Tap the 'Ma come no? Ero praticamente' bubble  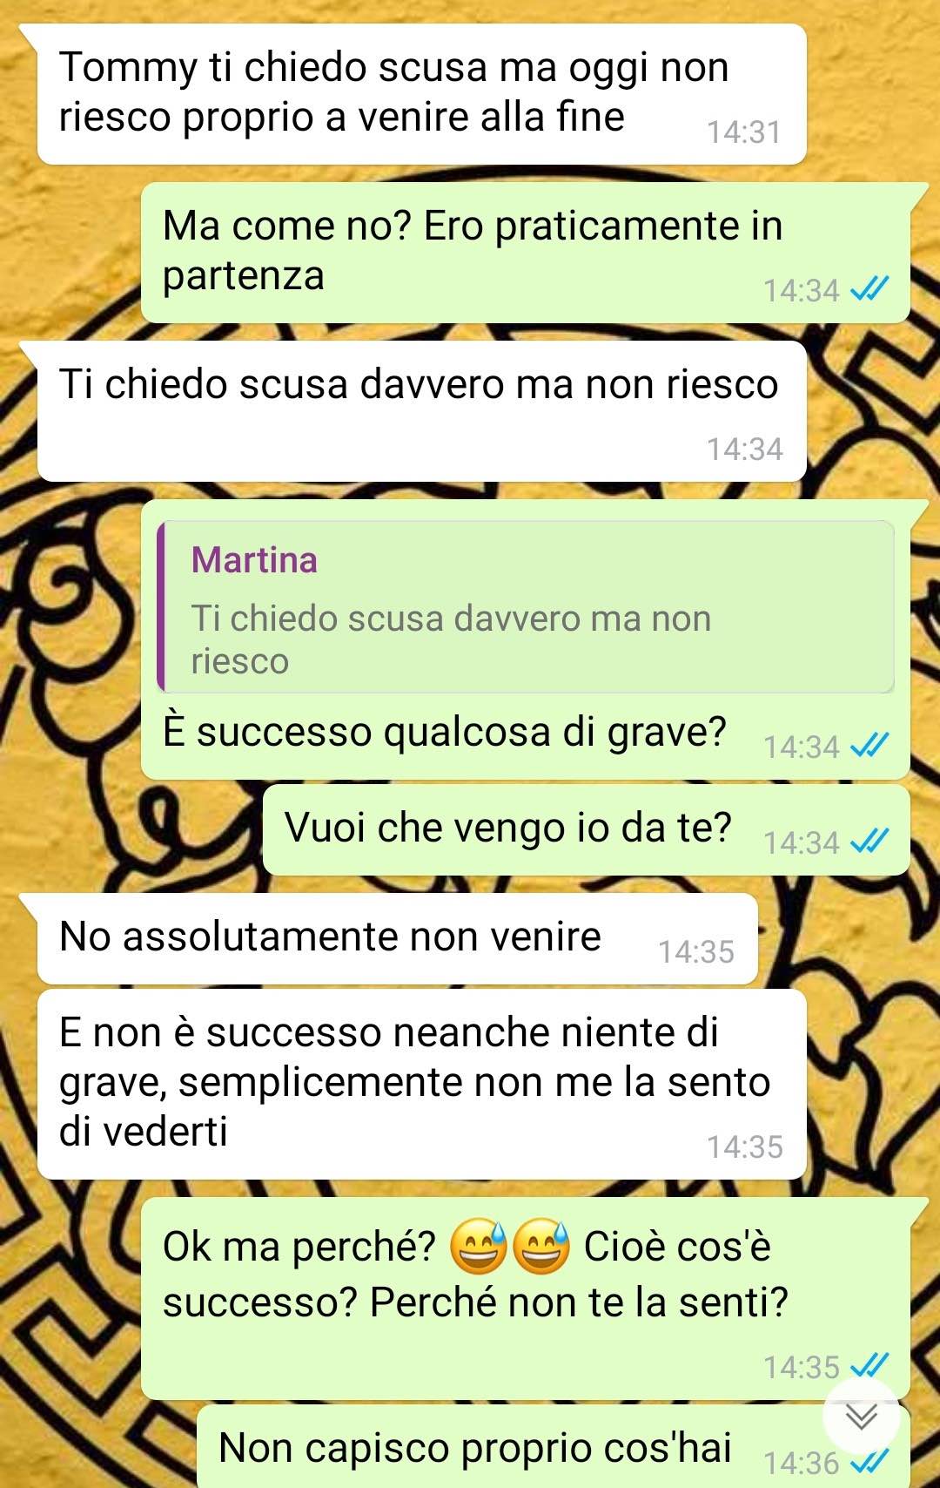[x=526, y=253]
